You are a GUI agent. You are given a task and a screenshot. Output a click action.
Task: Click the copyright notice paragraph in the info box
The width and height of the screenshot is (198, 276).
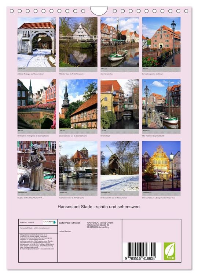coord(37,242)
